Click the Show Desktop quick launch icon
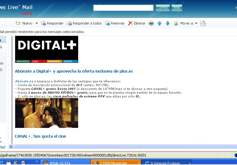 click(9, 163)
